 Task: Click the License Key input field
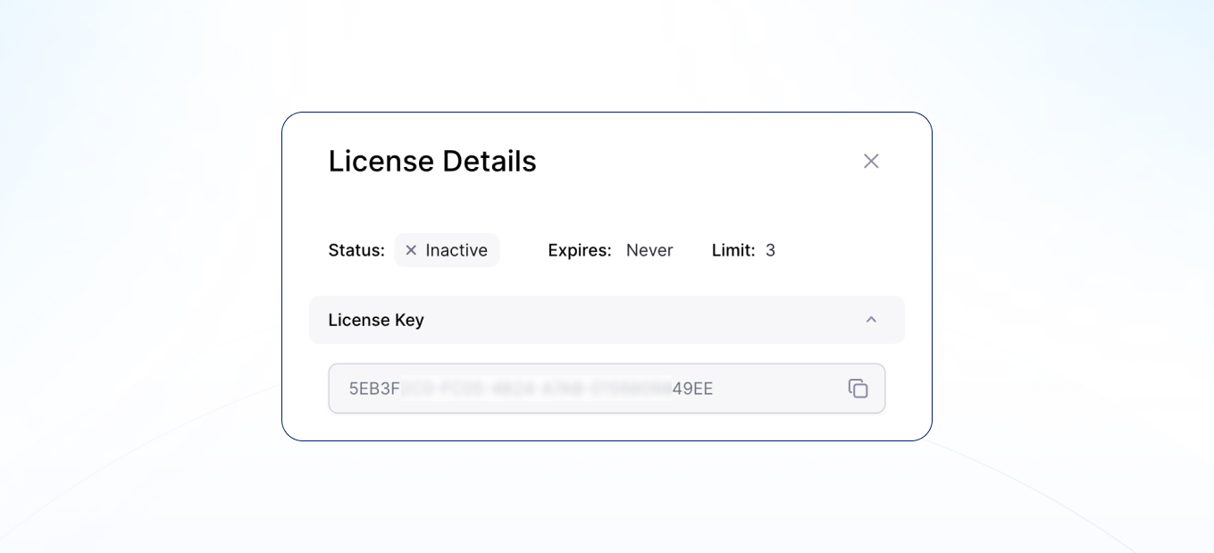tap(607, 389)
